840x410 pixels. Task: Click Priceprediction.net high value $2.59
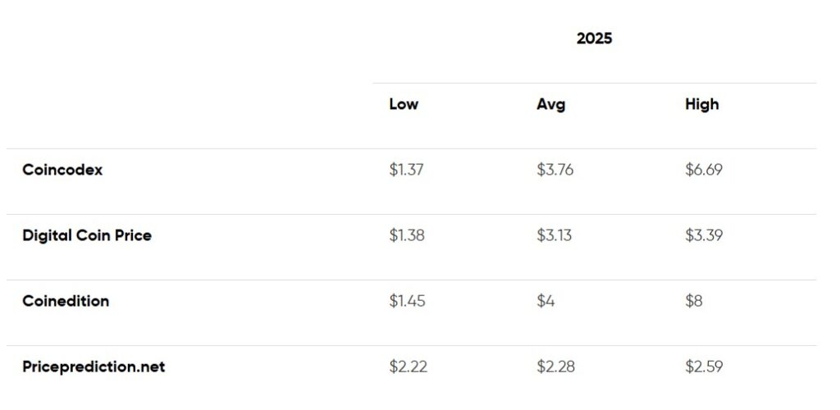coord(704,367)
